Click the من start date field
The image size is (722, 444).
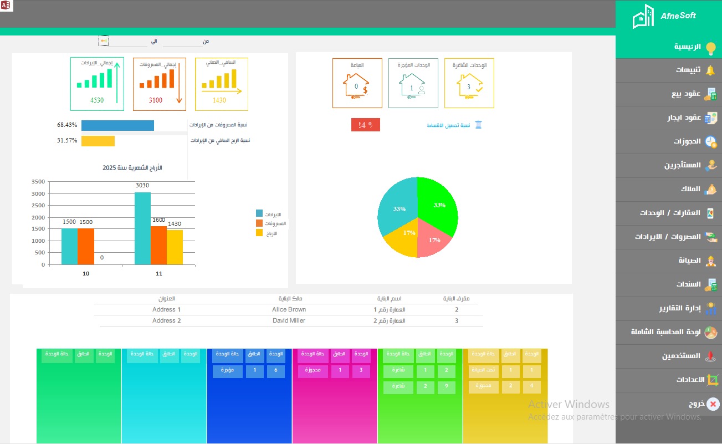point(183,42)
